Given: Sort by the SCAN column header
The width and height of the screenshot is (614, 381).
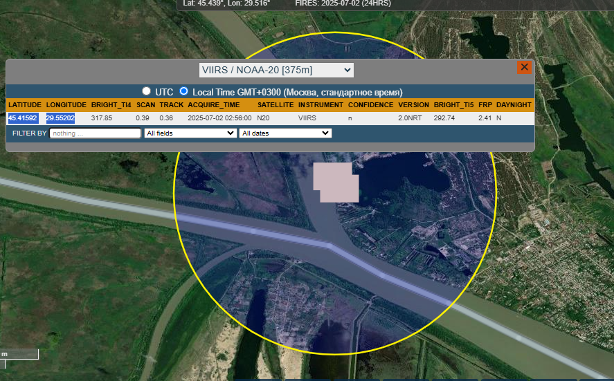Looking at the screenshot, I should pyautogui.click(x=145, y=105).
